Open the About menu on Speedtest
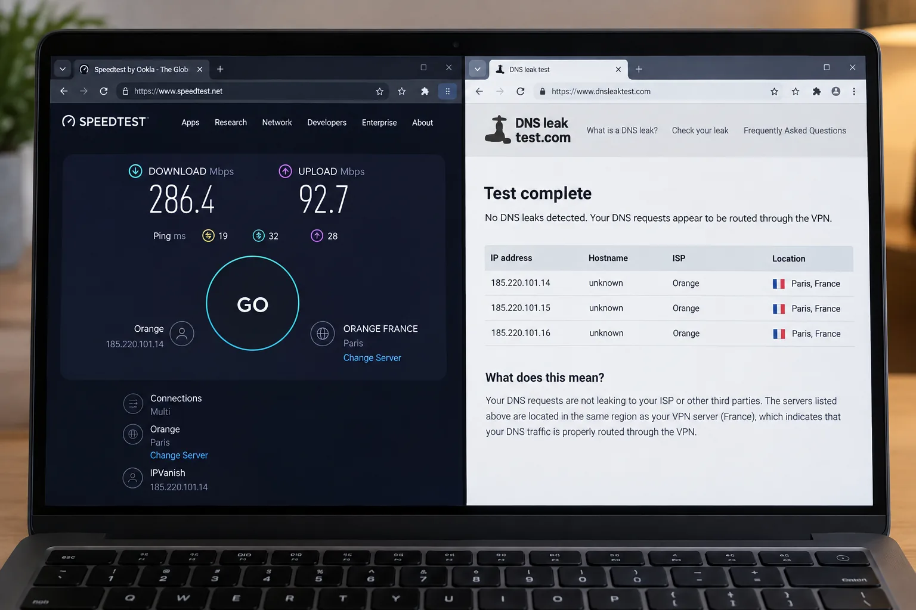This screenshot has height=610, width=916. [x=423, y=122]
